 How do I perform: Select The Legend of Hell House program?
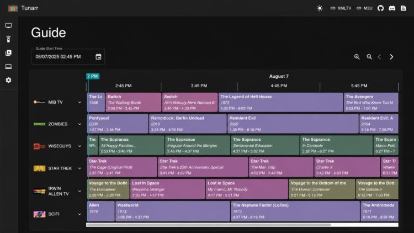coord(280,102)
